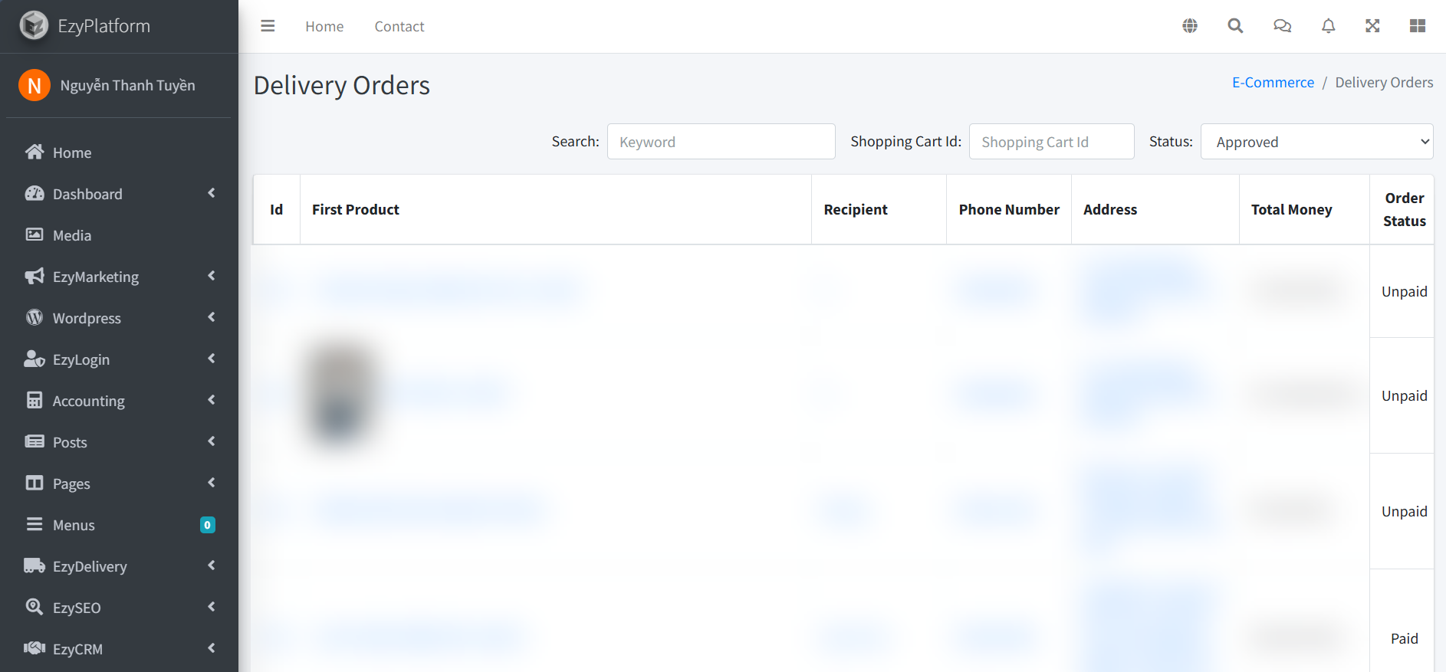Click the Wordpress logo icon
The width and height of the screenshot is (1446, 672).
coord(35,317)
